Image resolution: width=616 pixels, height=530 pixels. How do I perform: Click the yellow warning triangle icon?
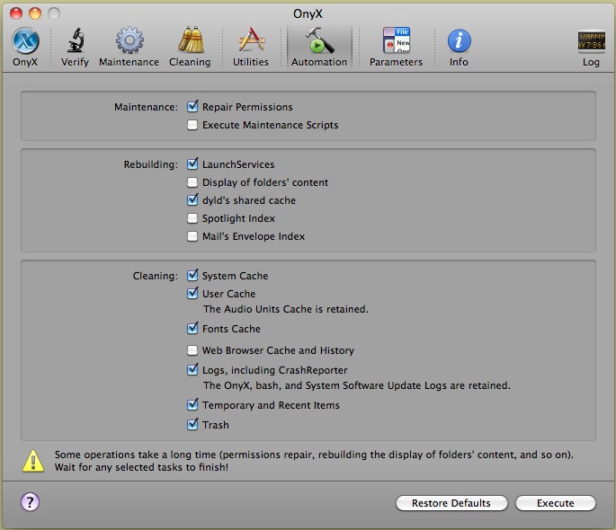[x=32, y=462]
